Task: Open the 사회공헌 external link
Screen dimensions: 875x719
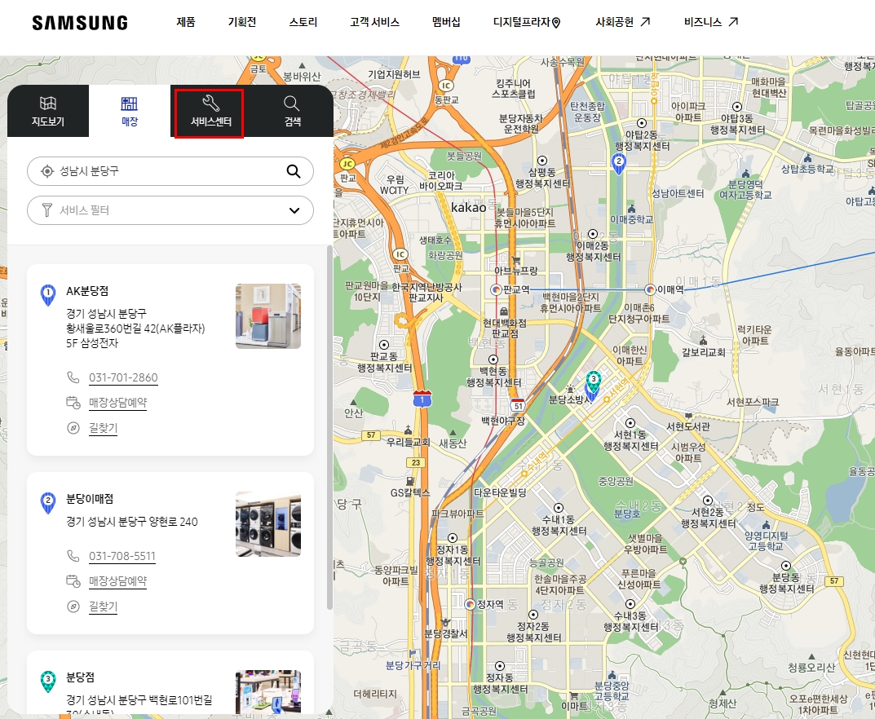Action: click(623, 22)
